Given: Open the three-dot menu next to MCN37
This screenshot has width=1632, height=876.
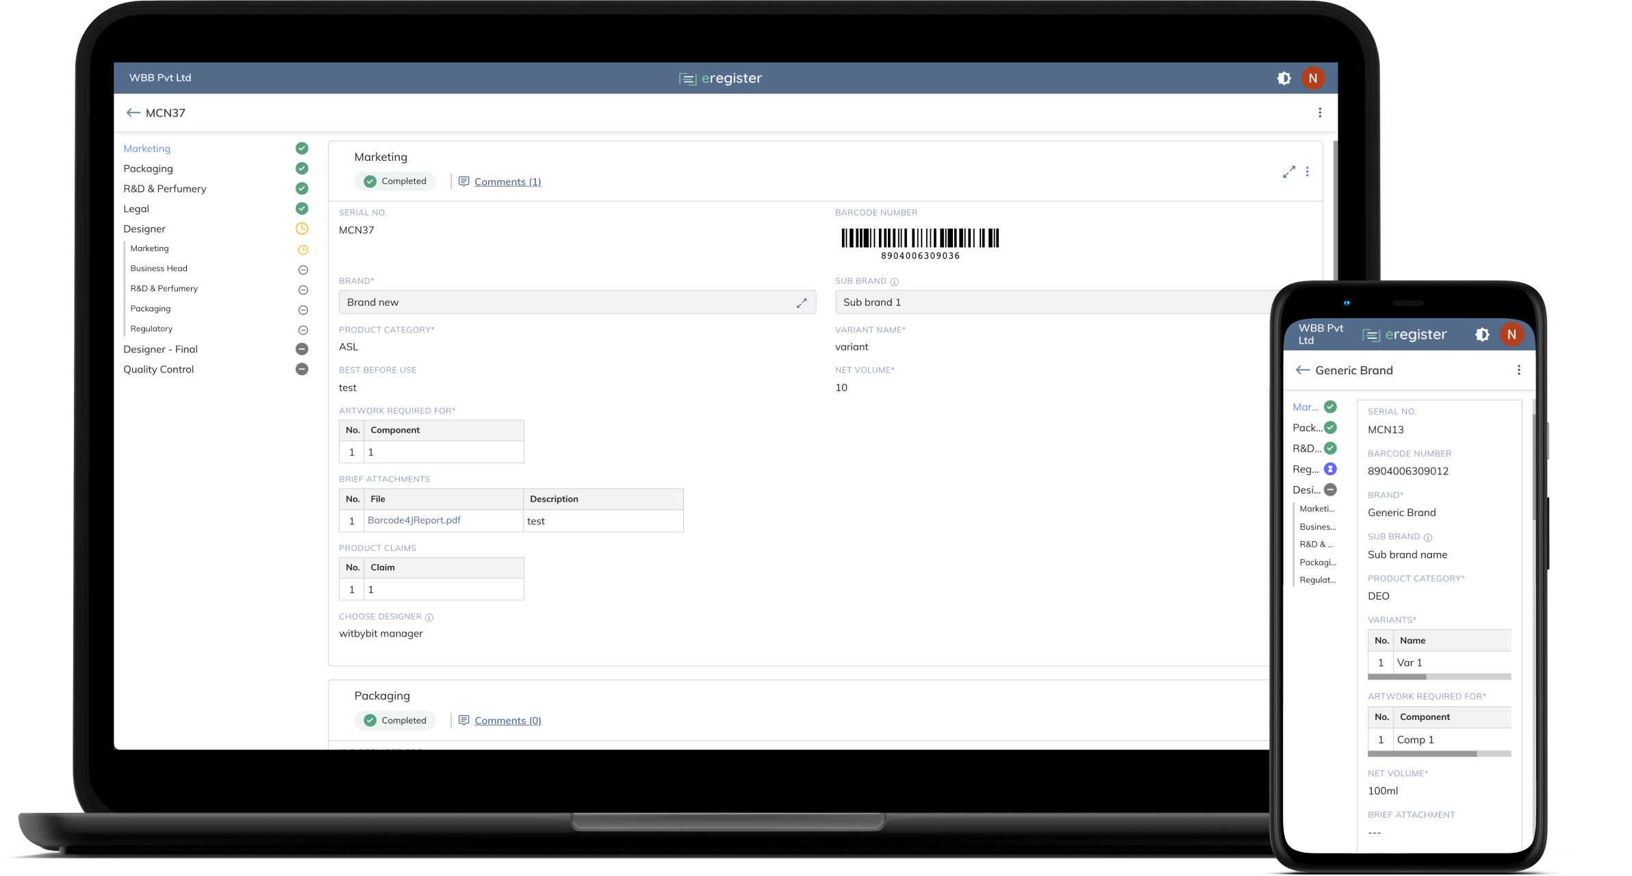Looking at the screenshot, I should click(1320, 112).
